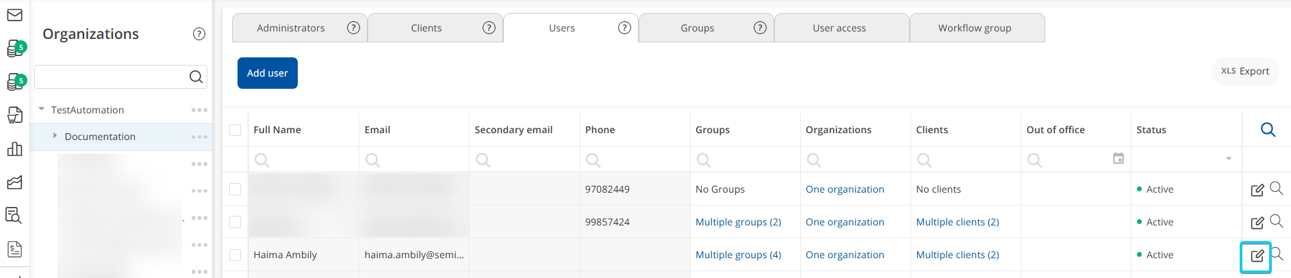Open the mail envelope sidebar icon
Viewport: 1291px width, 278px height.
tap(14, 14)
